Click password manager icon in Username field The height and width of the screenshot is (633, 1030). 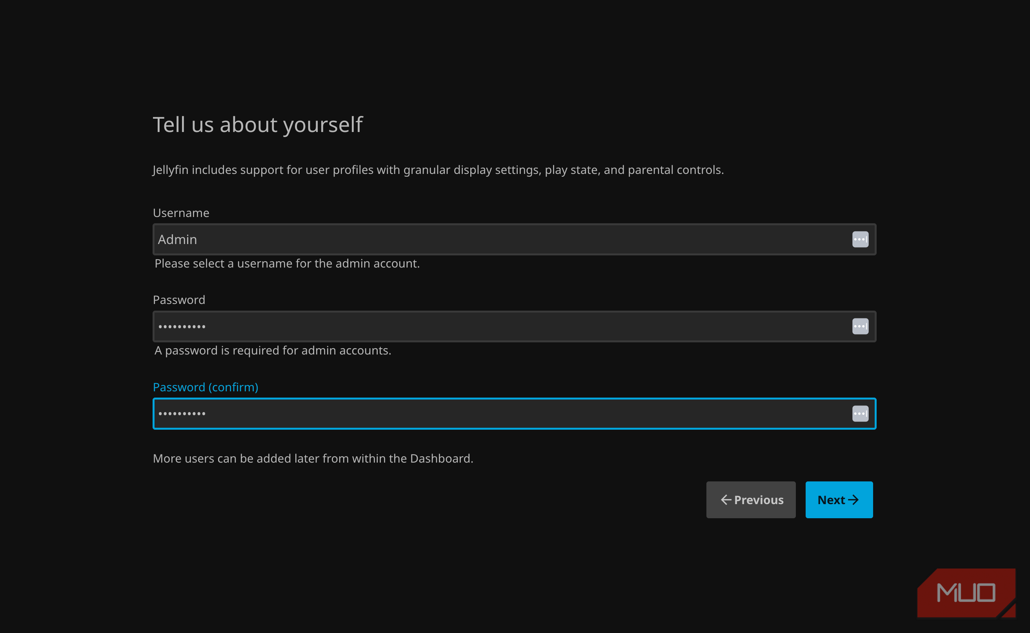tap(860, 239)
